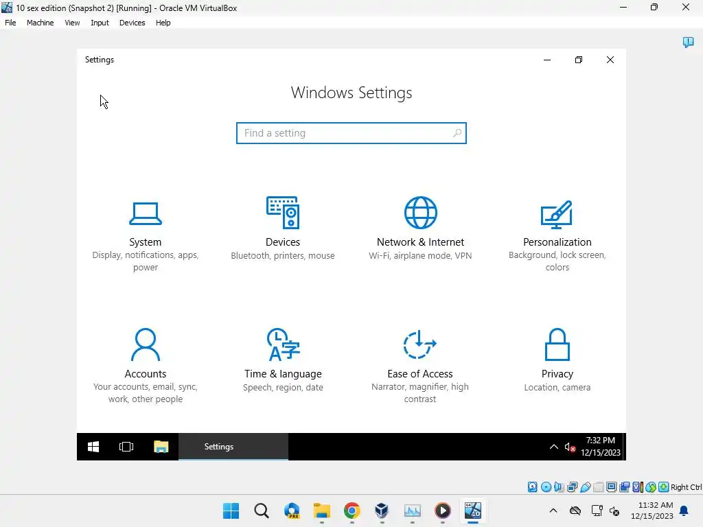The width and height of the screenshot is (703, 527).
Task: Open the PRE app in host taskbar
Action: pos(292,511)
